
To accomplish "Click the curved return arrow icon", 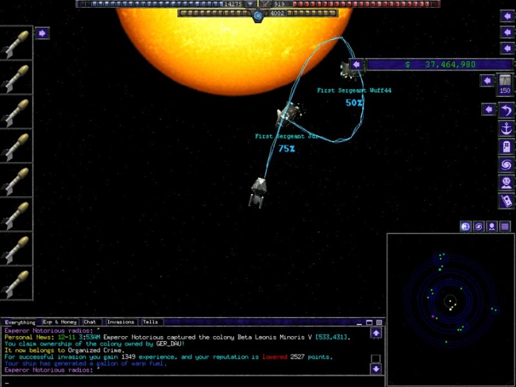I will coord(506,110).
